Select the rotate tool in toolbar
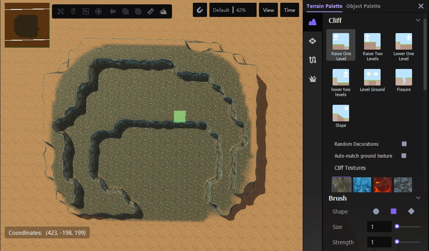 point(73,11)
